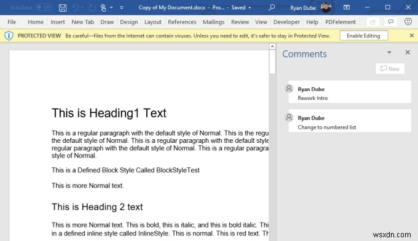Image resolution: width=418 pixels, height=241 pixels.
Task: Click avatar icon on Rework Intro comment
Action: coord(289,88)
